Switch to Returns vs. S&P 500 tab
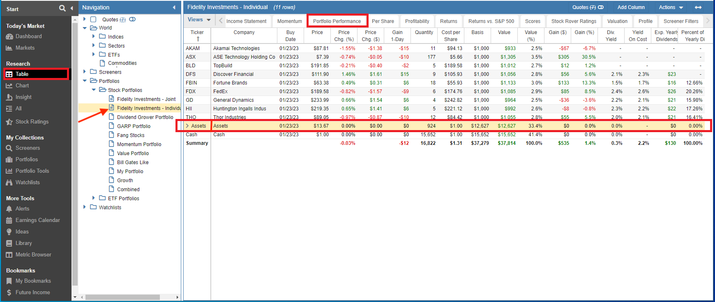 (x=491, y=21)
